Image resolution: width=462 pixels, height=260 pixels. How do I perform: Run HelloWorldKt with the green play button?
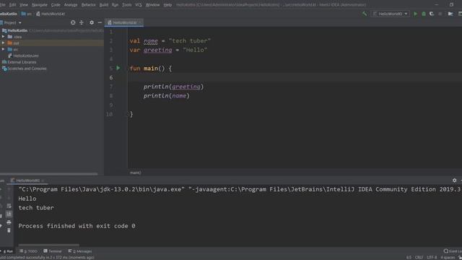coord(416,14)
